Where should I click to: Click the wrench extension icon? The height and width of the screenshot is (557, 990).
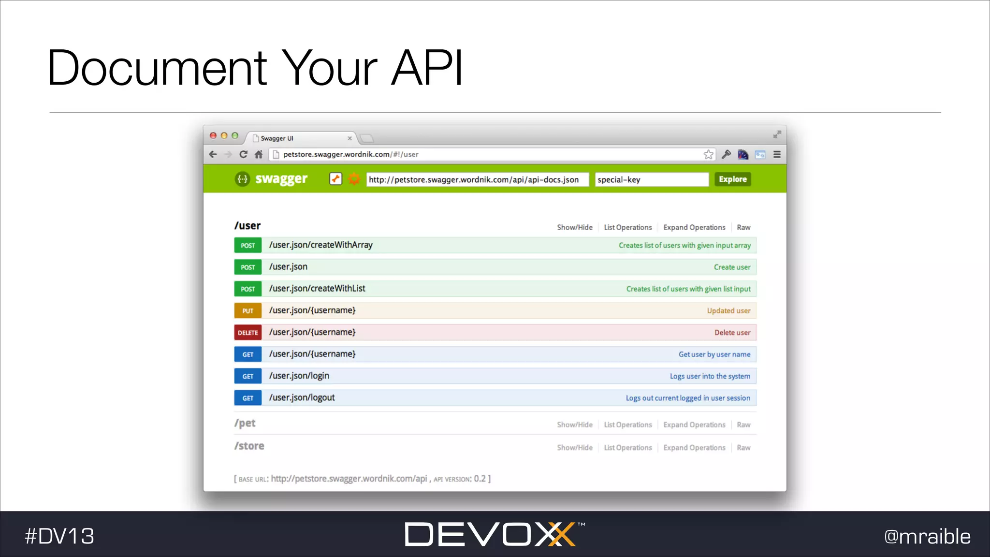coord(726,154)
